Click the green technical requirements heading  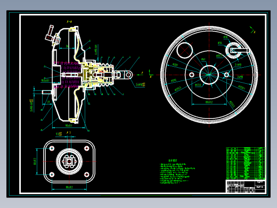click(173, 161)
